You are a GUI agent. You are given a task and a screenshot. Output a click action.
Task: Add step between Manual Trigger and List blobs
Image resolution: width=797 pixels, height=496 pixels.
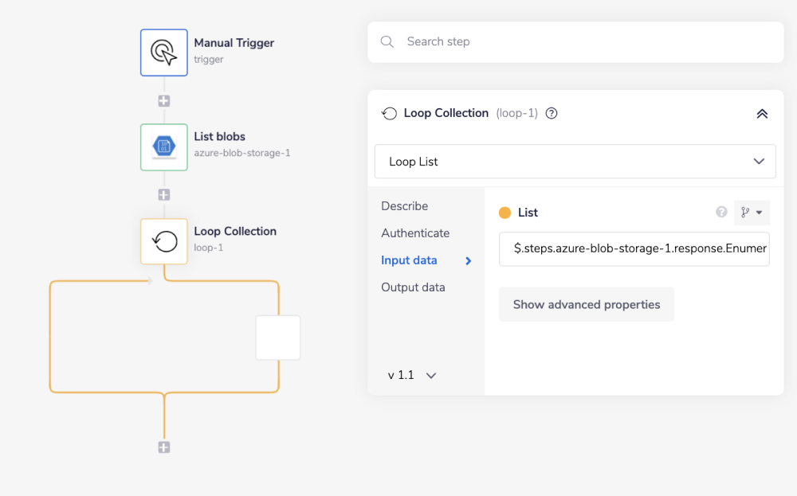tap(163, 101)
